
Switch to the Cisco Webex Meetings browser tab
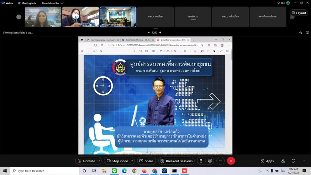(x=138, y=40)
